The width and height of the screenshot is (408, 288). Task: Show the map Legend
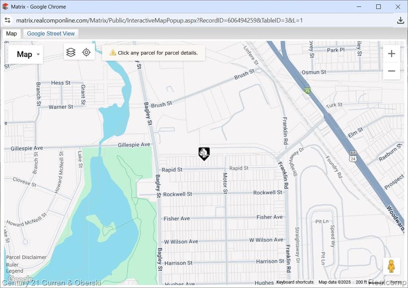point(15,271)
